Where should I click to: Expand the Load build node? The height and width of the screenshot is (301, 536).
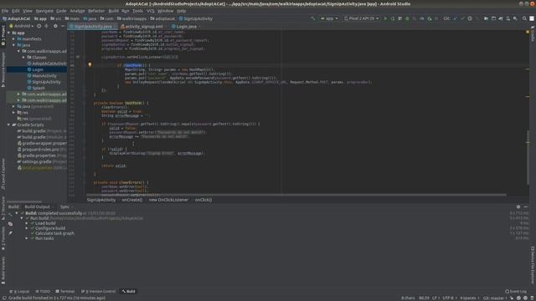(x=27, y=223)
